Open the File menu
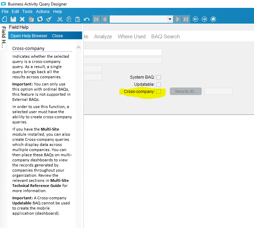Image resolution: width=254 pixels, height=228 pixels. 5,12
